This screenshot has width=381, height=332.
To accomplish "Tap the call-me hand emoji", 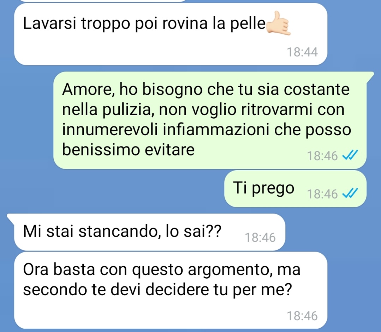I will tap(279, 24).
